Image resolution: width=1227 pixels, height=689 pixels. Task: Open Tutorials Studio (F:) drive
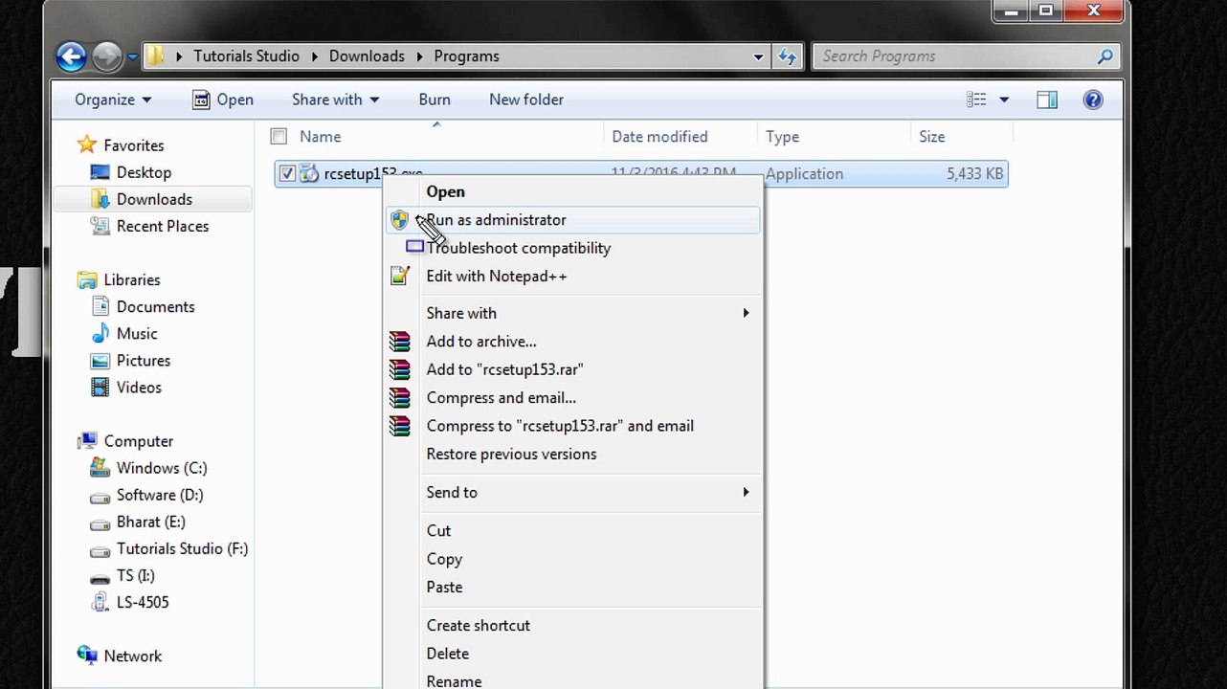click(182, 548)
